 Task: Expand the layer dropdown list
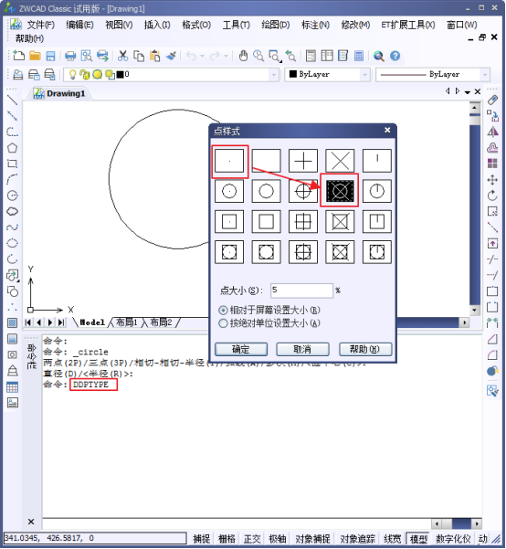(273, 75)
